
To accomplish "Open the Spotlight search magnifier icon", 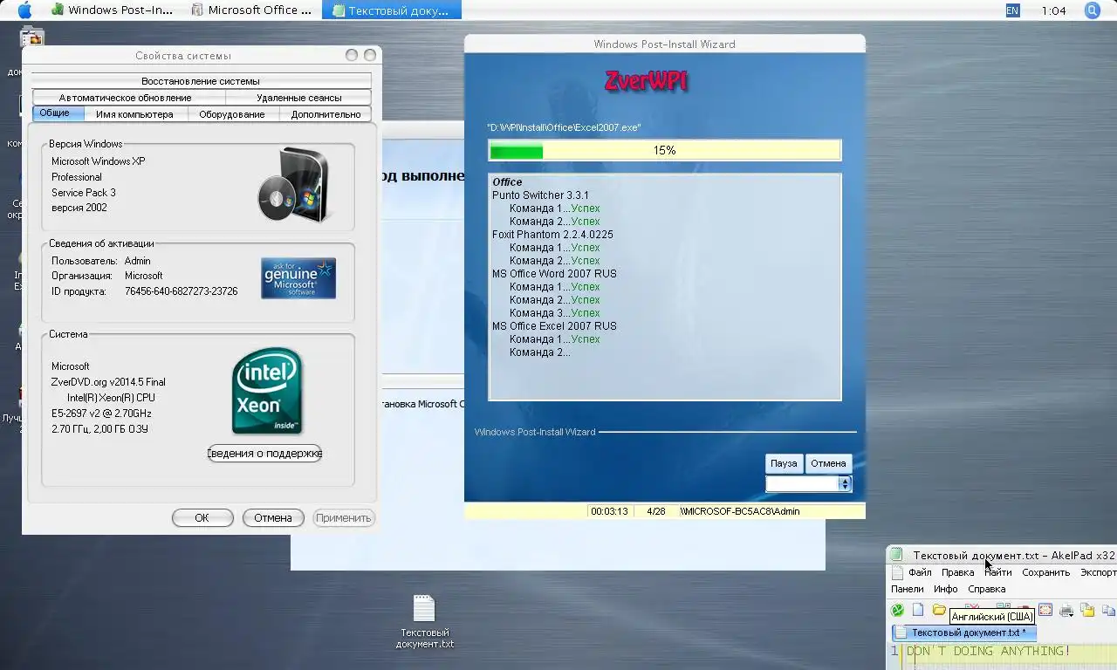I will tap(1092, 10).
